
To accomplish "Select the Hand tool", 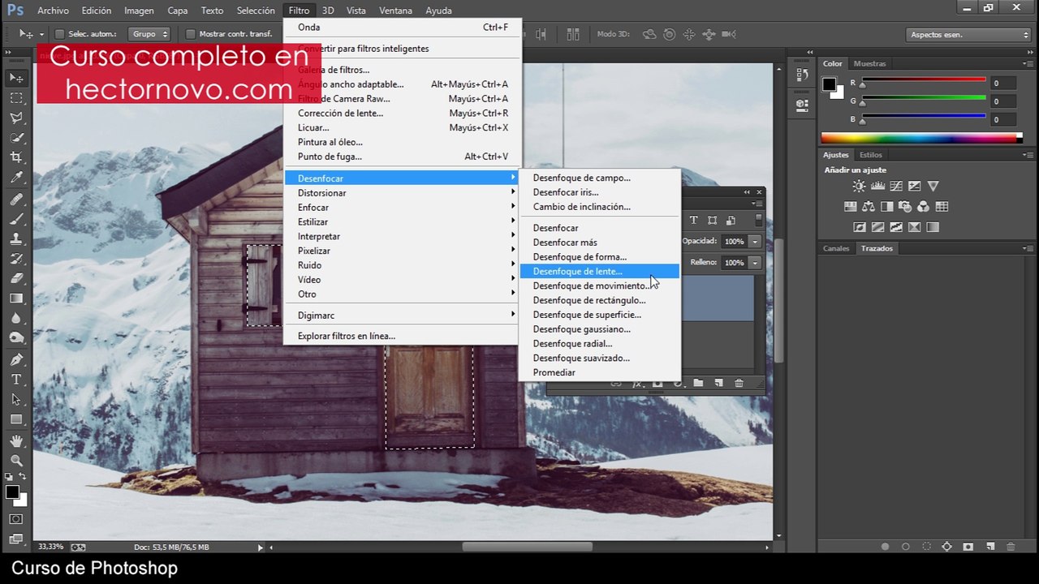I will click(16, 440).
